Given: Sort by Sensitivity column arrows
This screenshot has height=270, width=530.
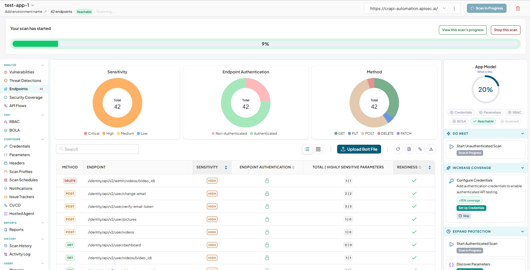Looking at the screenshot, I should pyautogui.click(x=226, y=168).
